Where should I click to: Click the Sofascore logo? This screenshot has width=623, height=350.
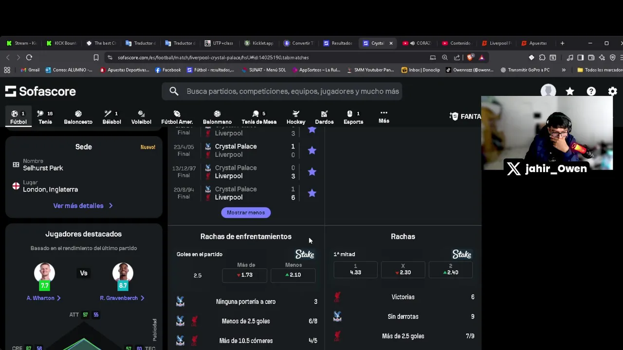pos(40,91)
